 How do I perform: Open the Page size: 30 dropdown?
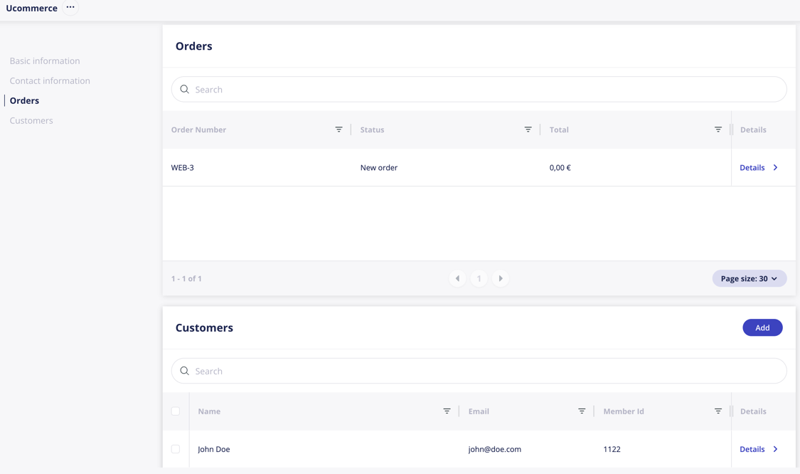click(x=750, y=278)
